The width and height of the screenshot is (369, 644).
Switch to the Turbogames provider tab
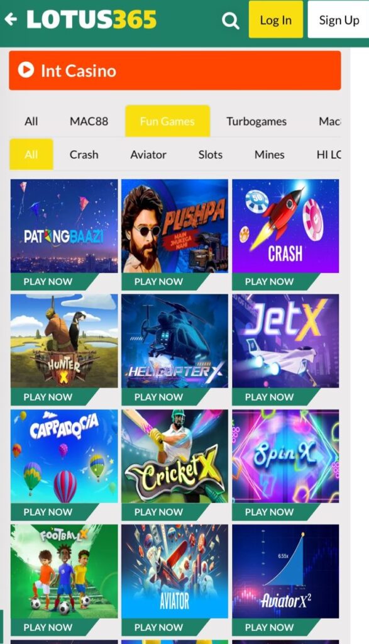click(256, 121)
